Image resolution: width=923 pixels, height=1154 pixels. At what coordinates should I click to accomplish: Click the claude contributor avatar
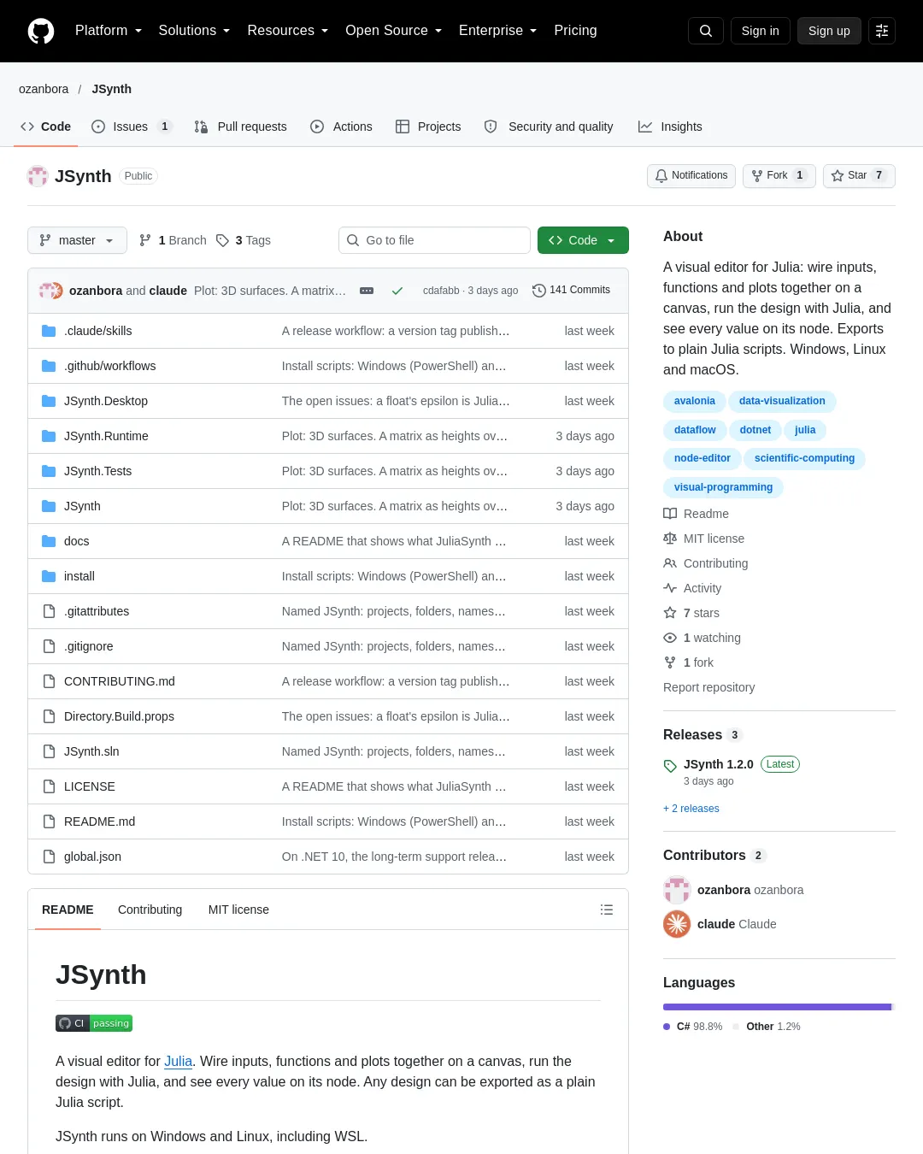coord(677,924)
